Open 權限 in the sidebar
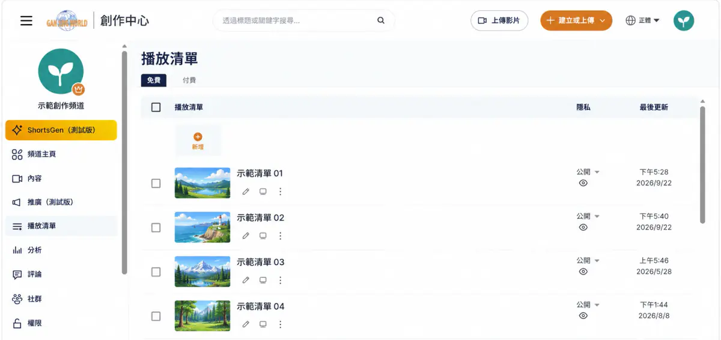721x340 pixels. coord(61,323)
